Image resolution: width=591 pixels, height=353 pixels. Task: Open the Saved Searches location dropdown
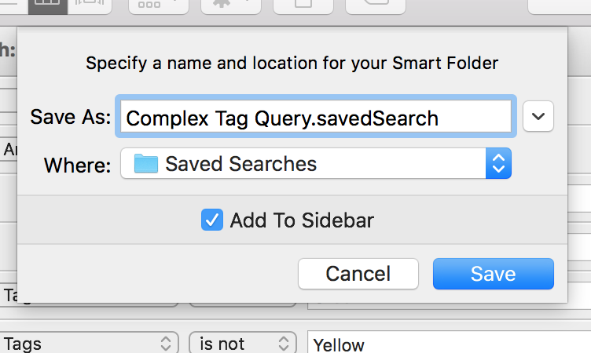click(x=316, y=163)
